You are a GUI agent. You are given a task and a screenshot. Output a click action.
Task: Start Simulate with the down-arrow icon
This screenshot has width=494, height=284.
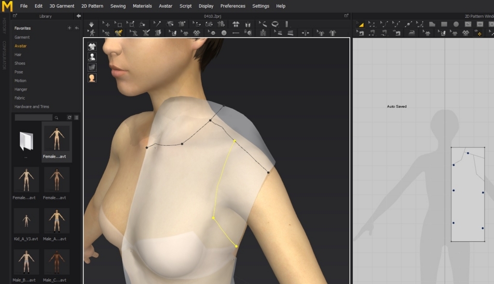coord(91,24)
